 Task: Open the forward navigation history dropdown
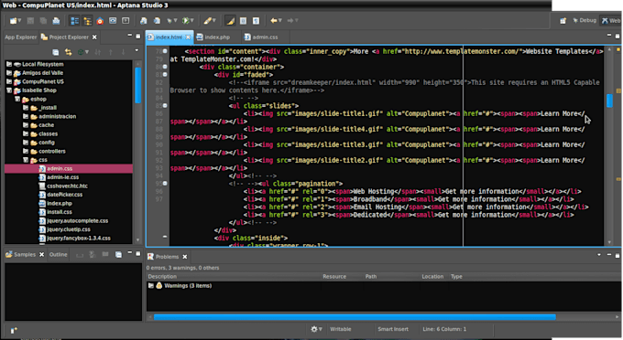(297, 21)
